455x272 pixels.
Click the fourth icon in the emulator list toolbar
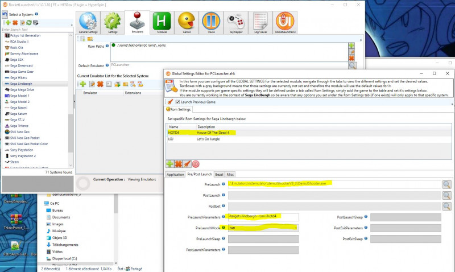point(109,84)
